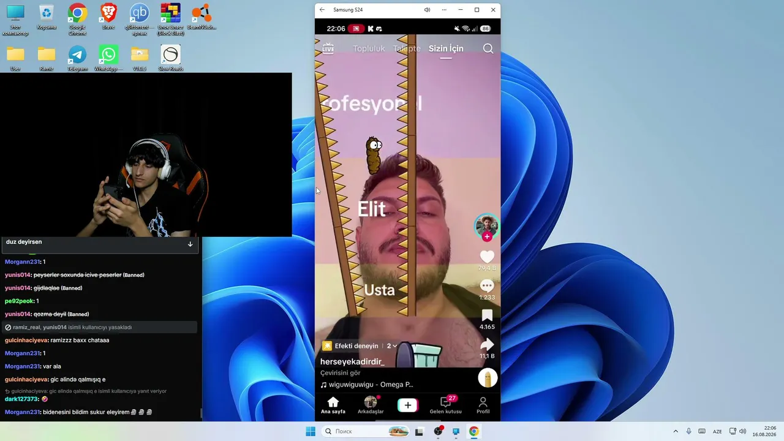
Task: Open Gelen kutusu inbox tab
Action: 445,405
